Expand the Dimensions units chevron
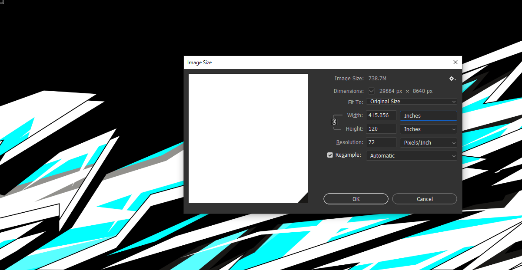The width and height of the screenshot is (522, 270). [x=371, y=91]
